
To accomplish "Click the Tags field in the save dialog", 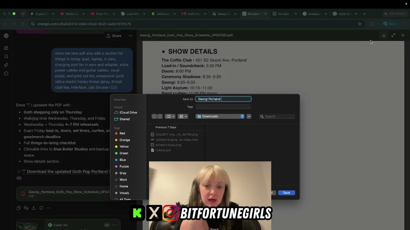I will (x=223, y=107).
